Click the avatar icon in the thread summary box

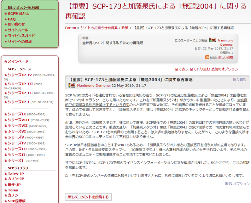click(x=212, y=40)
